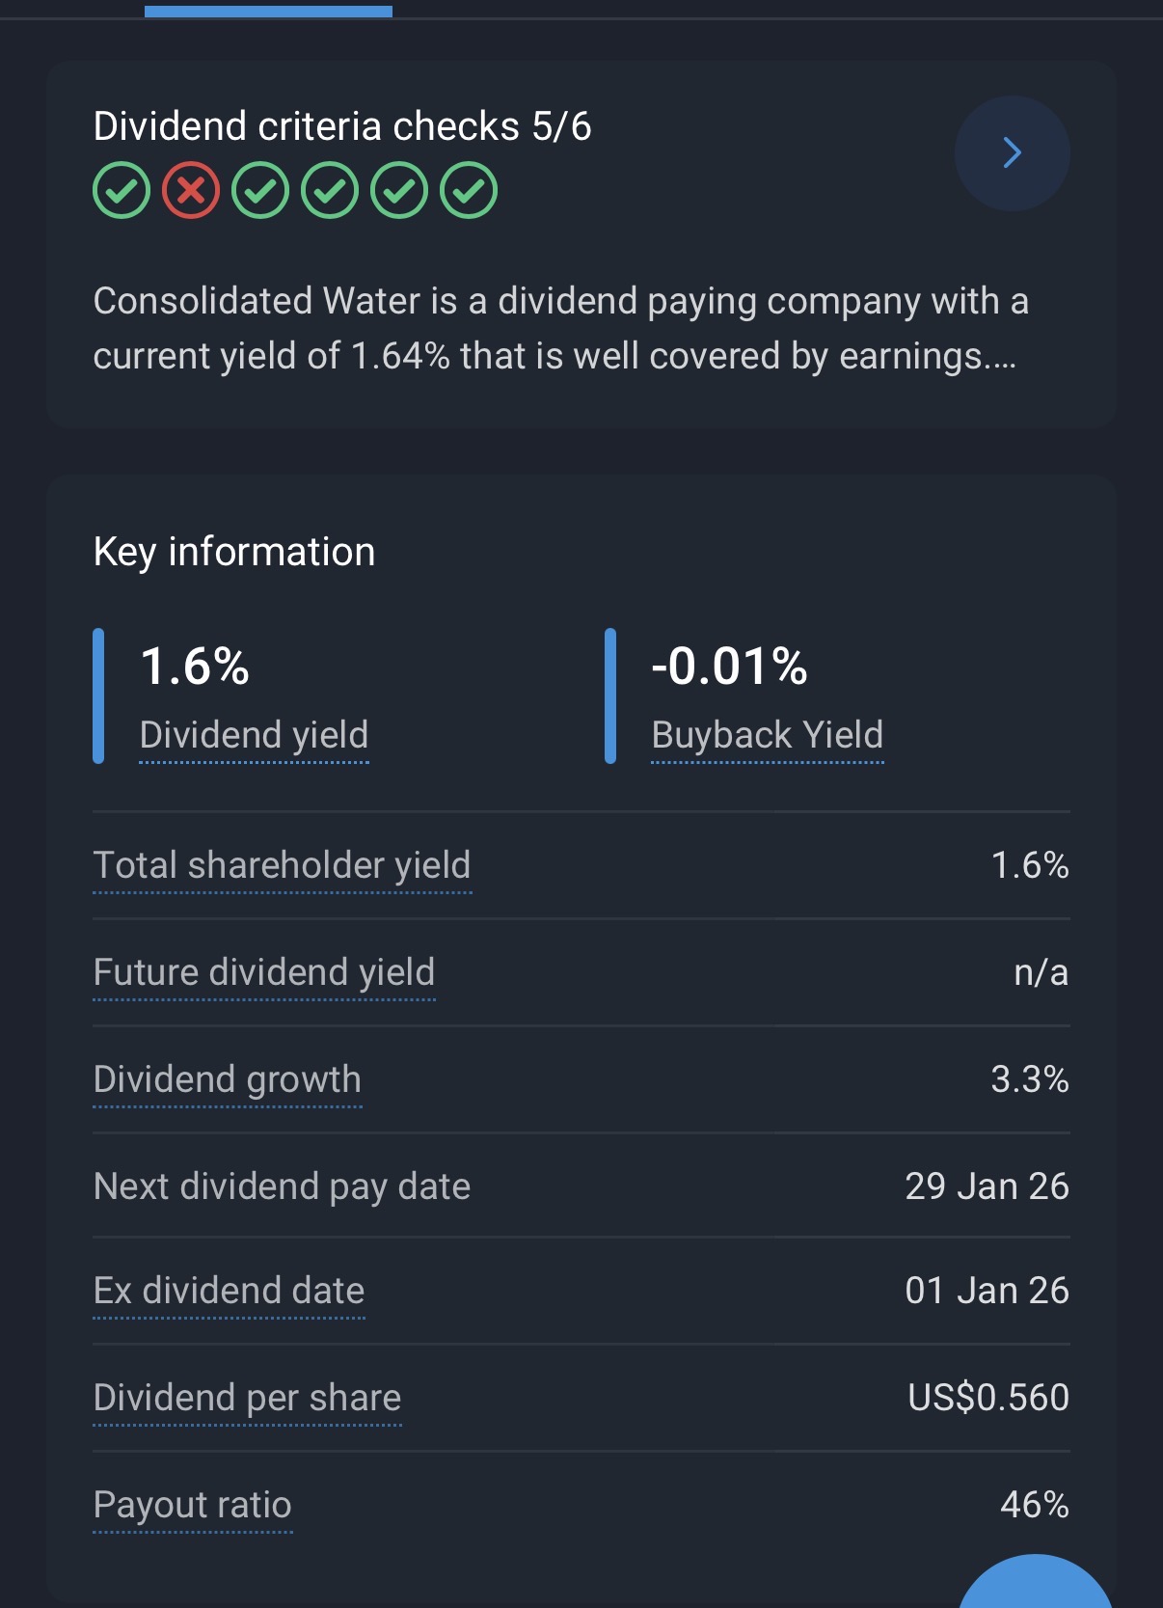Tap the Payout ratio label

[x=193, y=1505]
